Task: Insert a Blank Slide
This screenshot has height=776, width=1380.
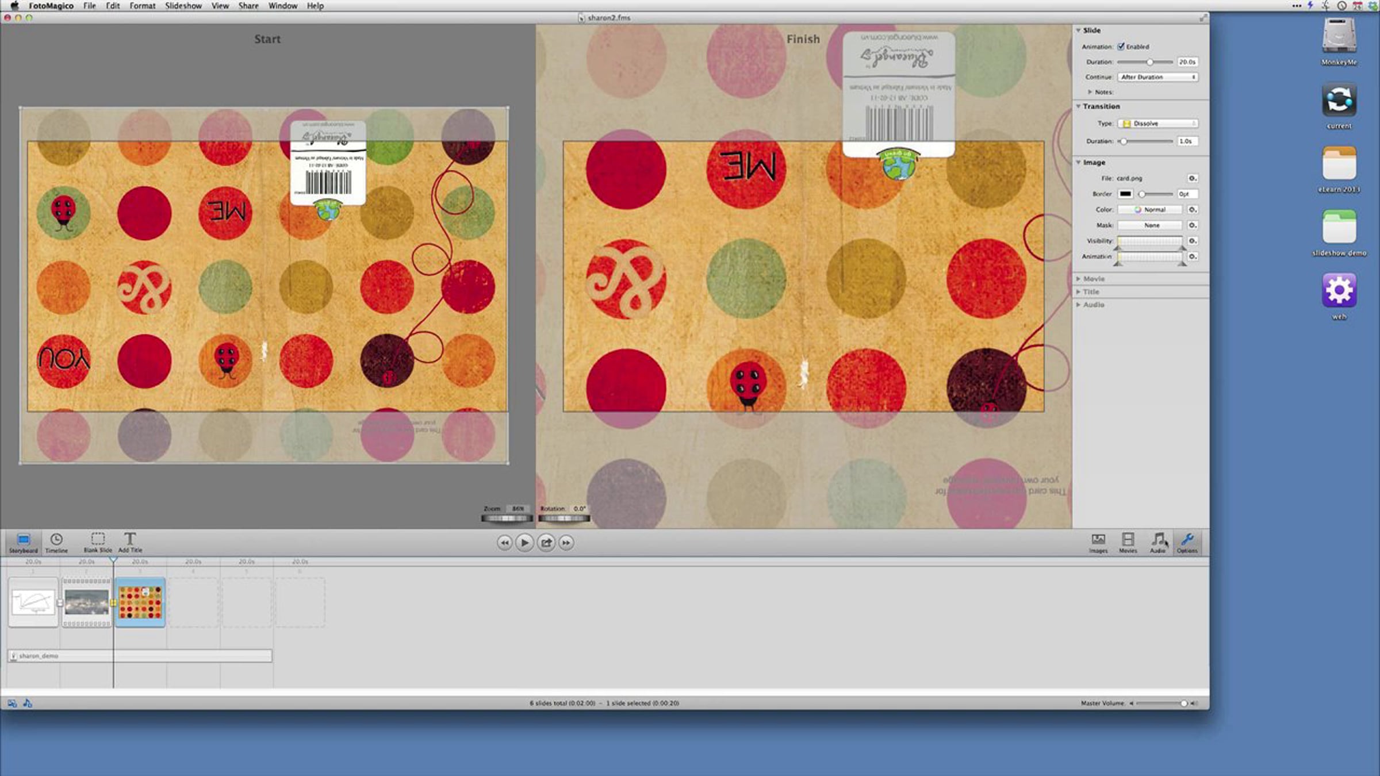Action: (98, 541)
